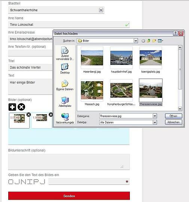189x202 pixels.
Task: Click scrollbar down arrow in file list
Action: tap(180, 109)
